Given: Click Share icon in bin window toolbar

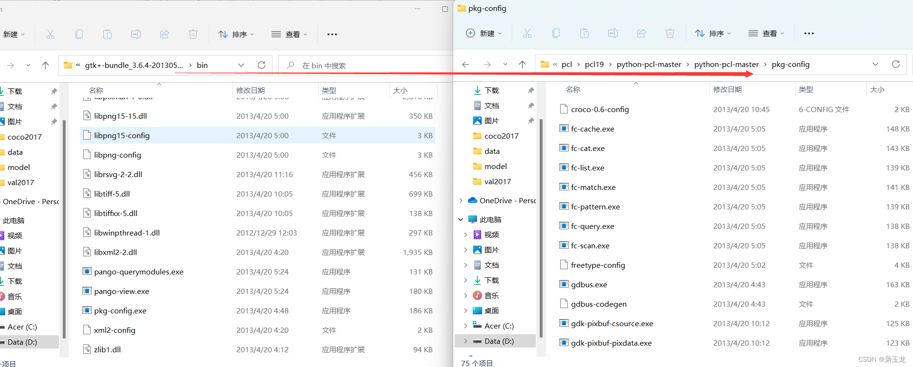Looking at the screenshot, I should pyautogui.click(x=165, y=34).
